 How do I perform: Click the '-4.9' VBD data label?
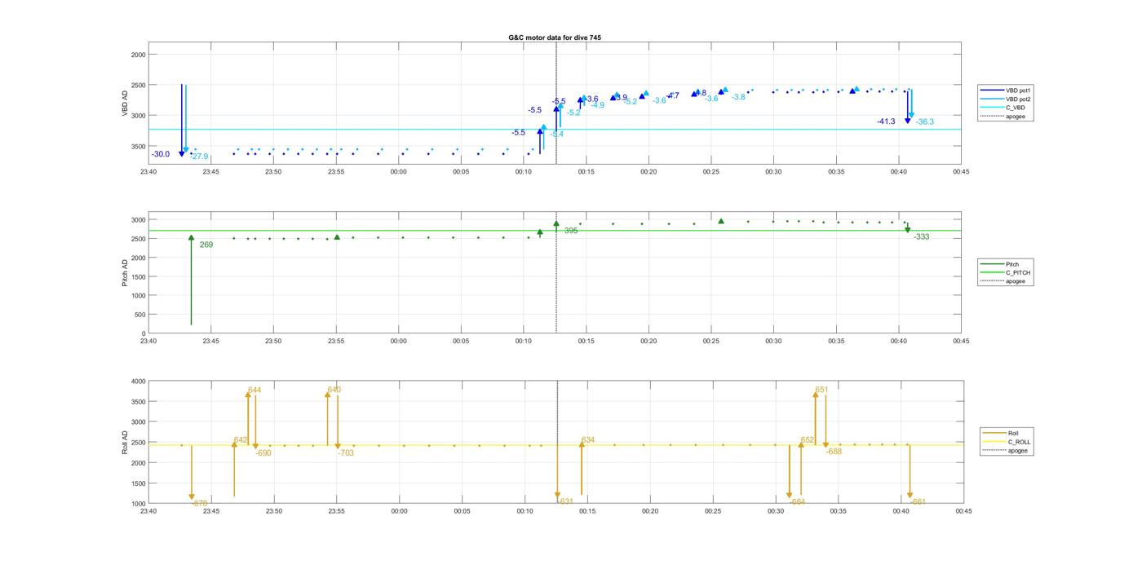pyautogui.click(x=597, y=105)
